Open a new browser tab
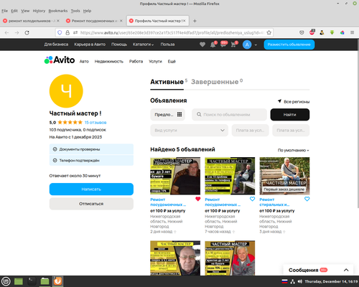Viewport: 359px width, 287px height. click(195, 21)
